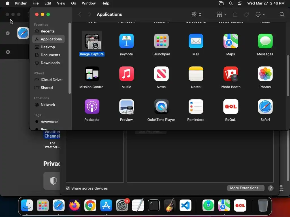Open App Store from the Dock
The width and height of the screenshot is (290, 217).
[x=106, y=205]
